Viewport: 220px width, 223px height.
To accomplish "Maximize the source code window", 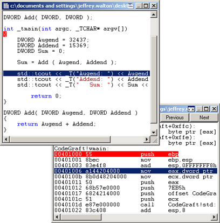I will [x=146, y=6].
